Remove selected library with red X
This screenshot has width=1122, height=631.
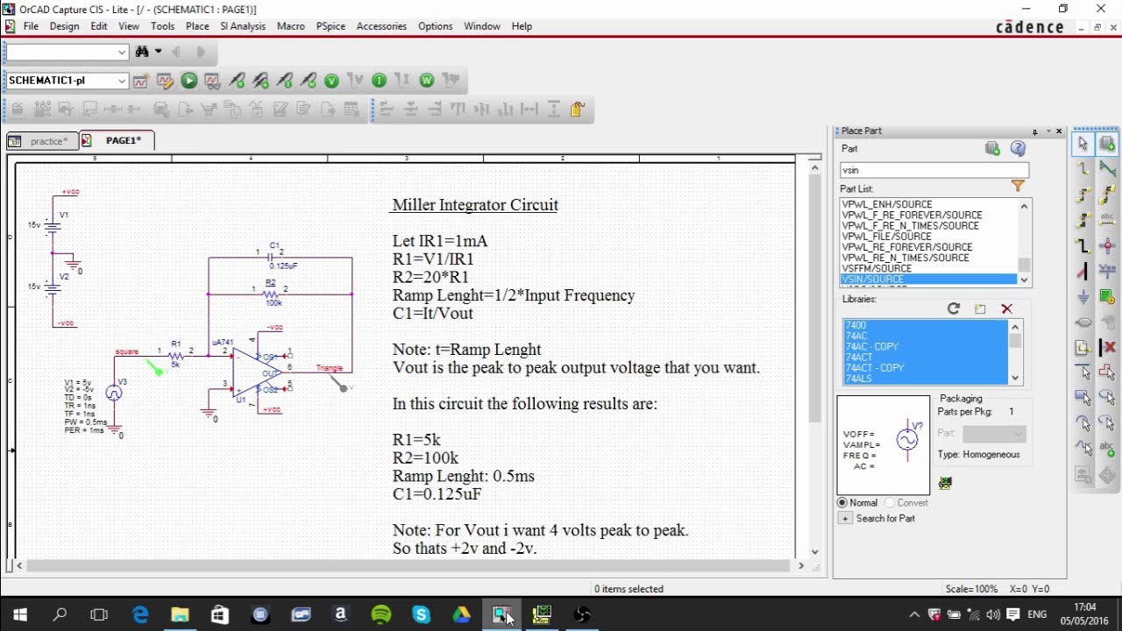click(x=1006, y=308)
